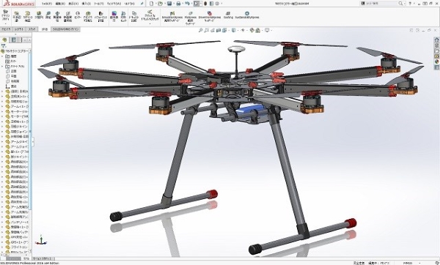Expand the Annotations folder in the feature tree
440x265 pixels.
2,67
